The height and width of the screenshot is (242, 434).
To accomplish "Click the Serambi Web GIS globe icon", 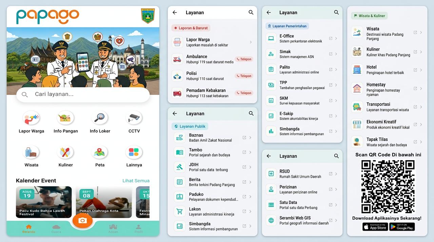I will (271, 220).
